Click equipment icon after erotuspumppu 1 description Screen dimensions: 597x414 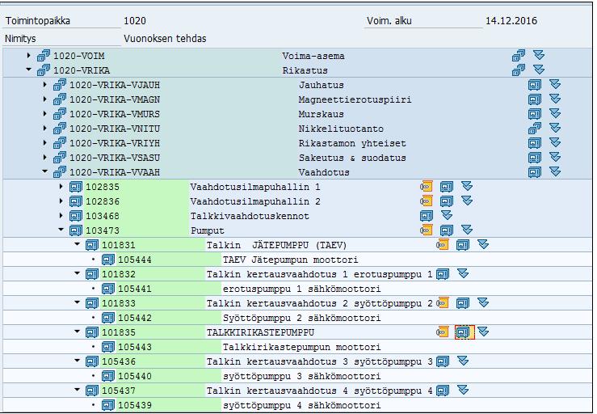(x=443, y=274)
